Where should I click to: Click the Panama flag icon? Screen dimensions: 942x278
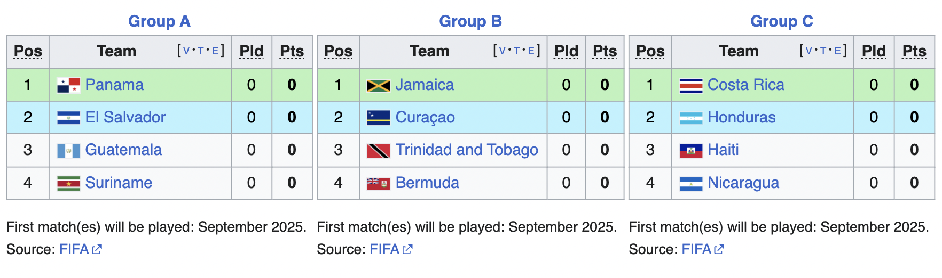68,85
